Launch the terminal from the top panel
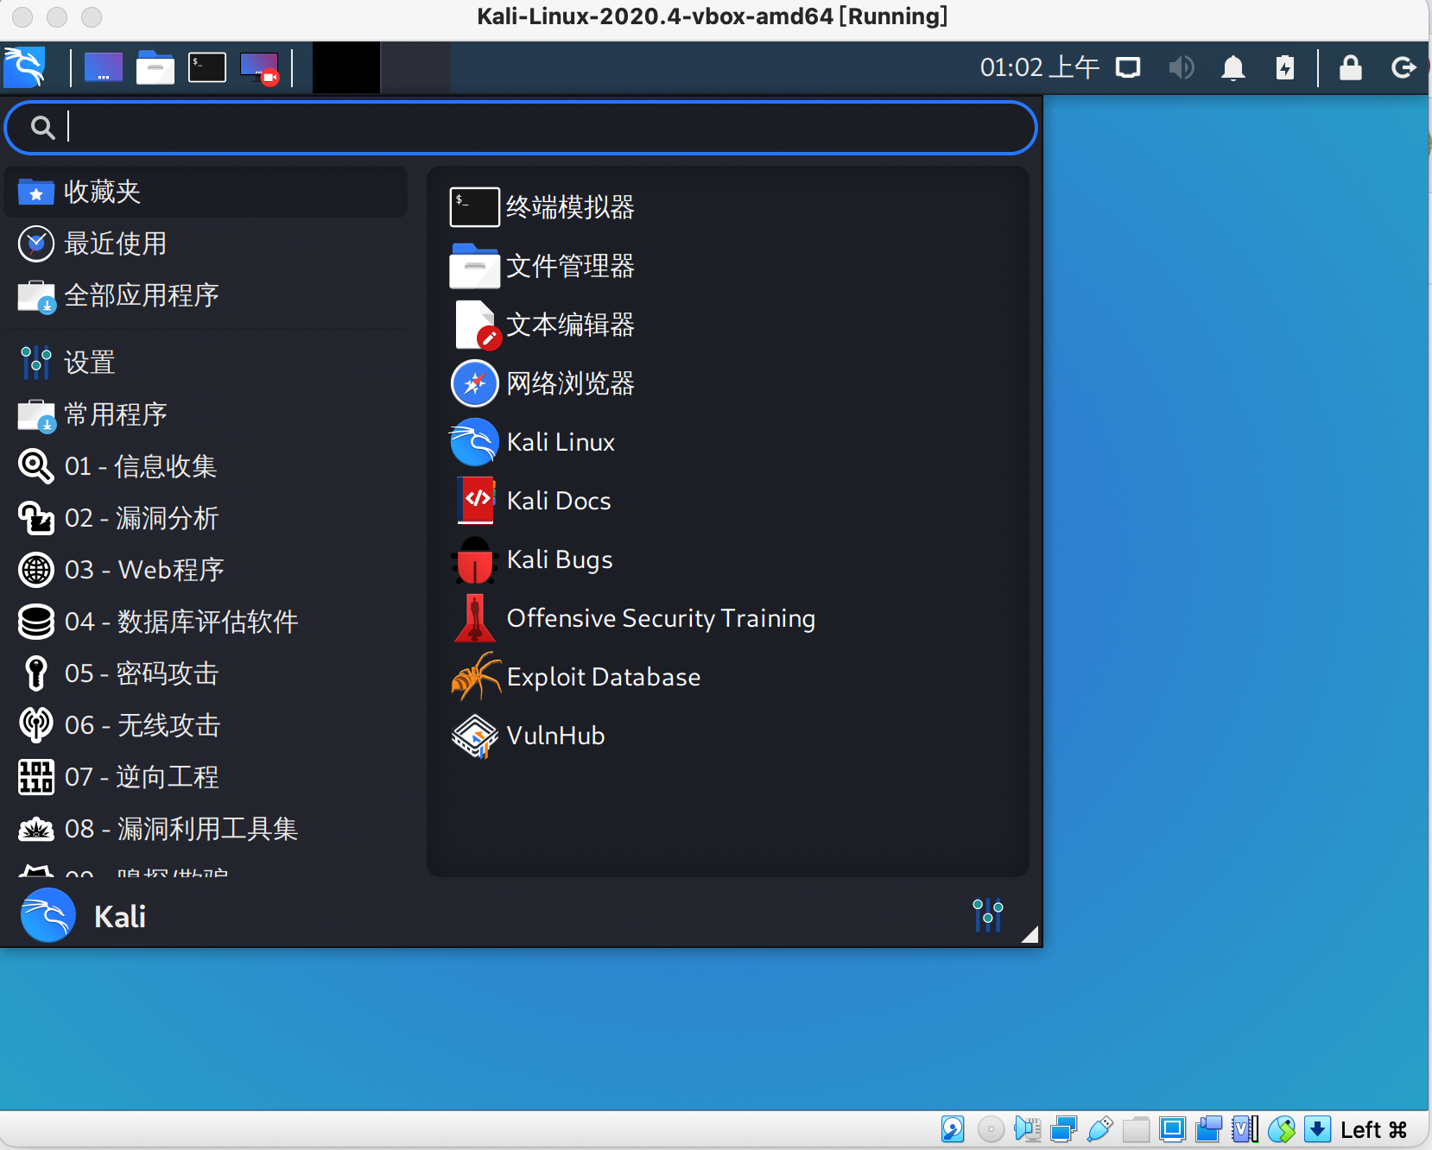The image size is (1432, 1150). pyautogui.click(x=207, y=67)
